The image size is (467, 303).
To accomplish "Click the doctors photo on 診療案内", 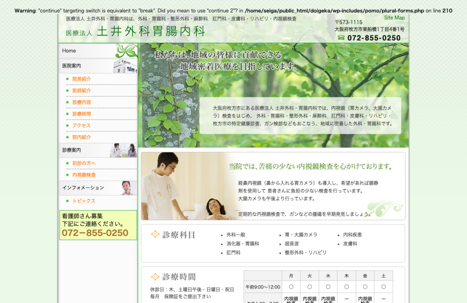I will (x=123, y=150).
